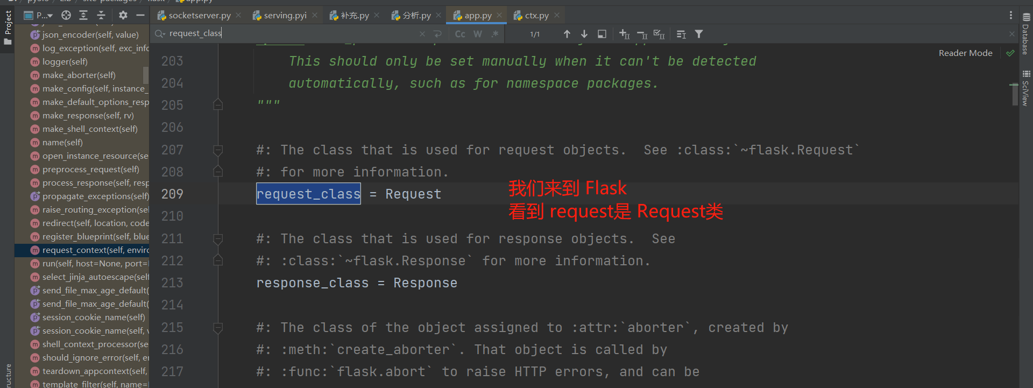Click the Project tool window button
The width and height of the screenshot is (1033, 388).
click(8, 27)
